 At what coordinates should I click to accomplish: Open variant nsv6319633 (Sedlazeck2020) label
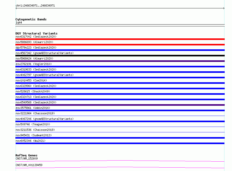point(36,69)
